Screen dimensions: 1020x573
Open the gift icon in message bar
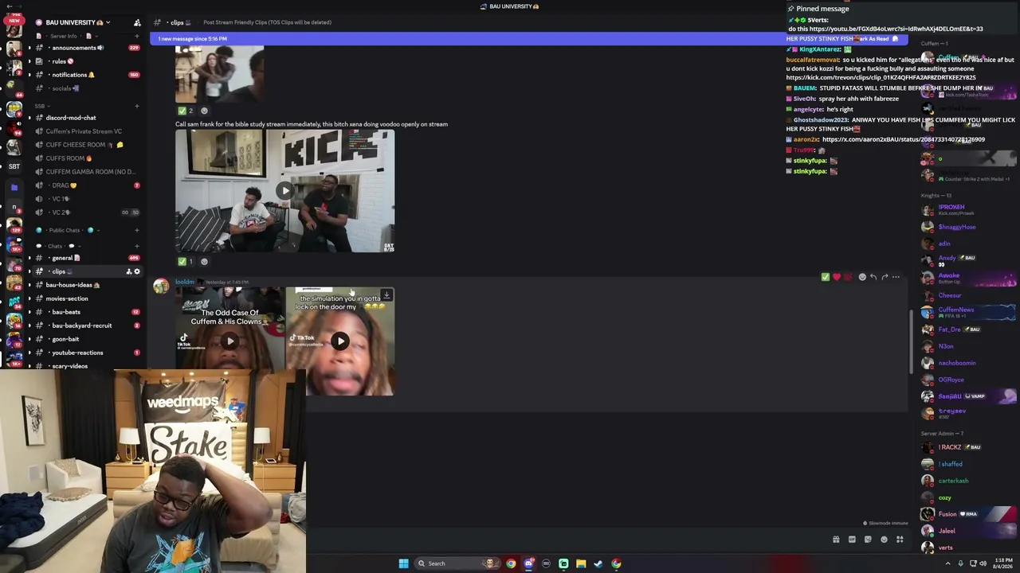(x=836, y=540)
